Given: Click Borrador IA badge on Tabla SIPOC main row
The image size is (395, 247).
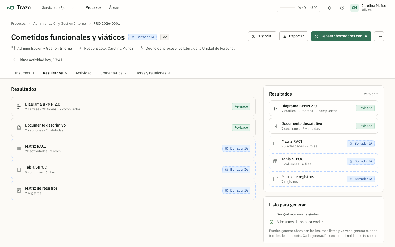Looking at the screenshot, I should pos(236,170).
